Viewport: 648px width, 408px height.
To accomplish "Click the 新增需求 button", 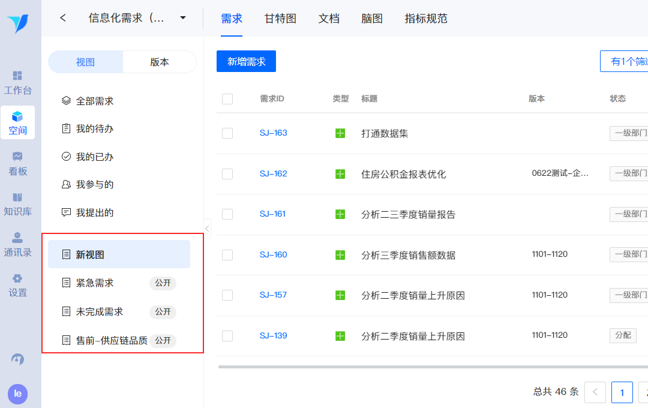I will pos(246,61).
